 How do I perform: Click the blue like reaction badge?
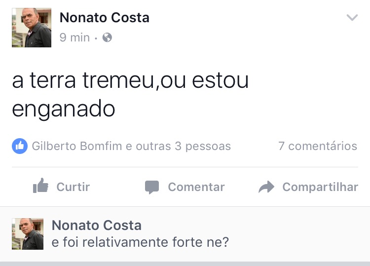pos(20,146)
